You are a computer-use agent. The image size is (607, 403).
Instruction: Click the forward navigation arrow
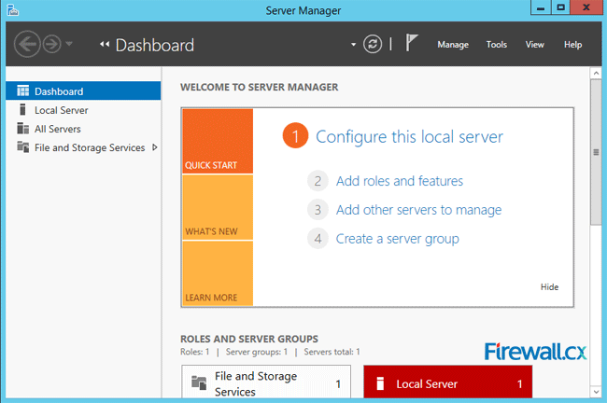pos(52,44)
